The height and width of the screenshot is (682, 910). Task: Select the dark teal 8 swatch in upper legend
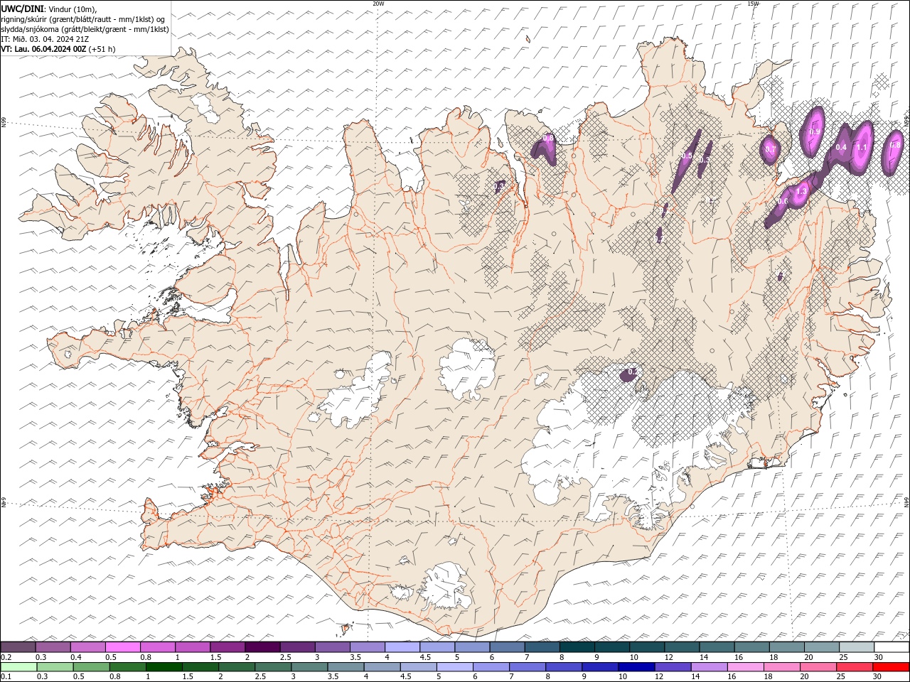[x=577, y=647]
